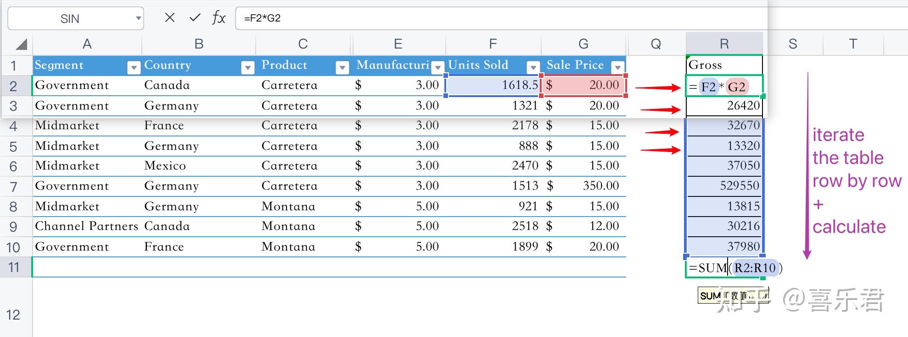Expand the SIN name box dropdown
The image size is (908, 337).
138,18
